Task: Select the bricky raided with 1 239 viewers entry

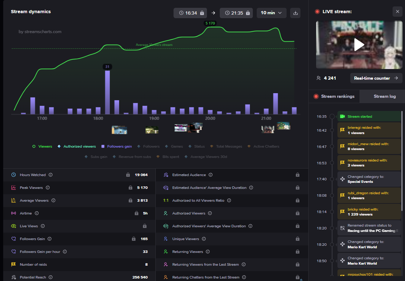Action: pyautogui.click(x=369, y=212)
